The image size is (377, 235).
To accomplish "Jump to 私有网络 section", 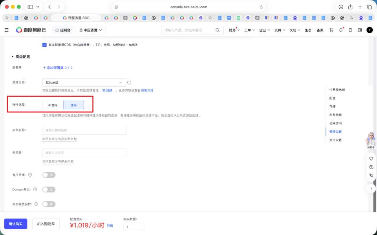I will [x=335, y=115].
